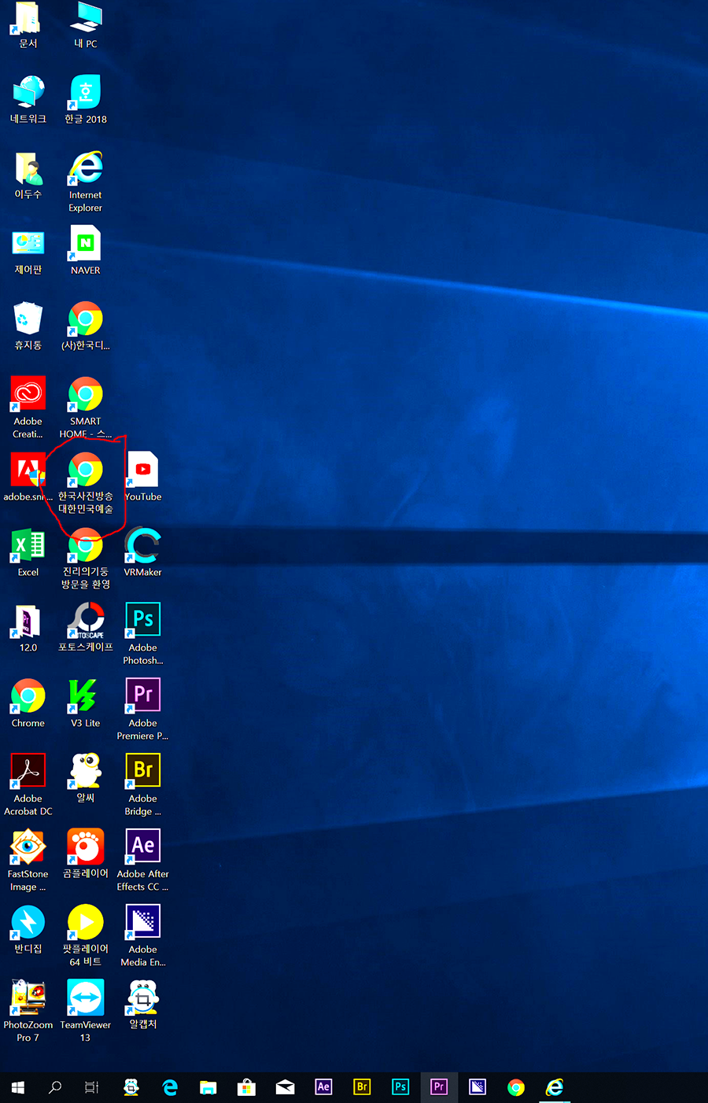Click the Chrome taskbar icon
Image resolution: width=708 pixels, height=1103 pixels.
tap(516, 1087)
